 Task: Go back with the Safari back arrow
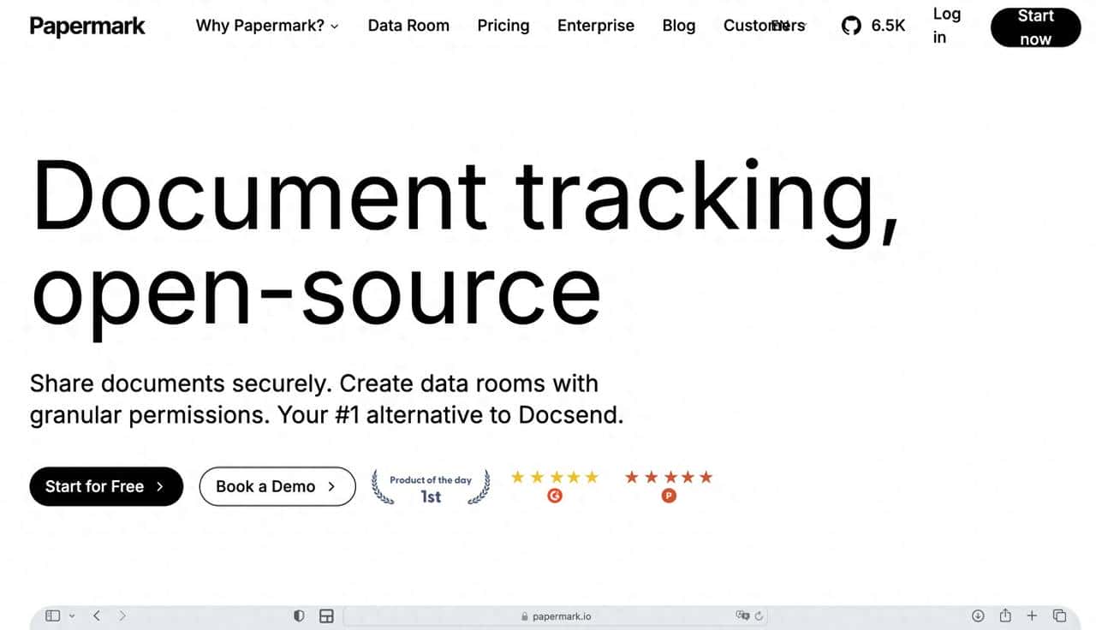point(97,615)
